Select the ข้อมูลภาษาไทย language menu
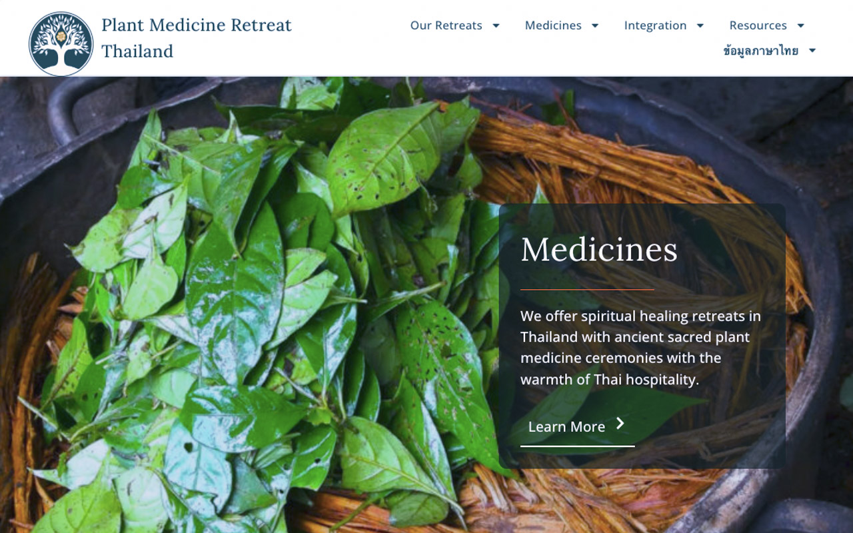 (x=760, y=51)
